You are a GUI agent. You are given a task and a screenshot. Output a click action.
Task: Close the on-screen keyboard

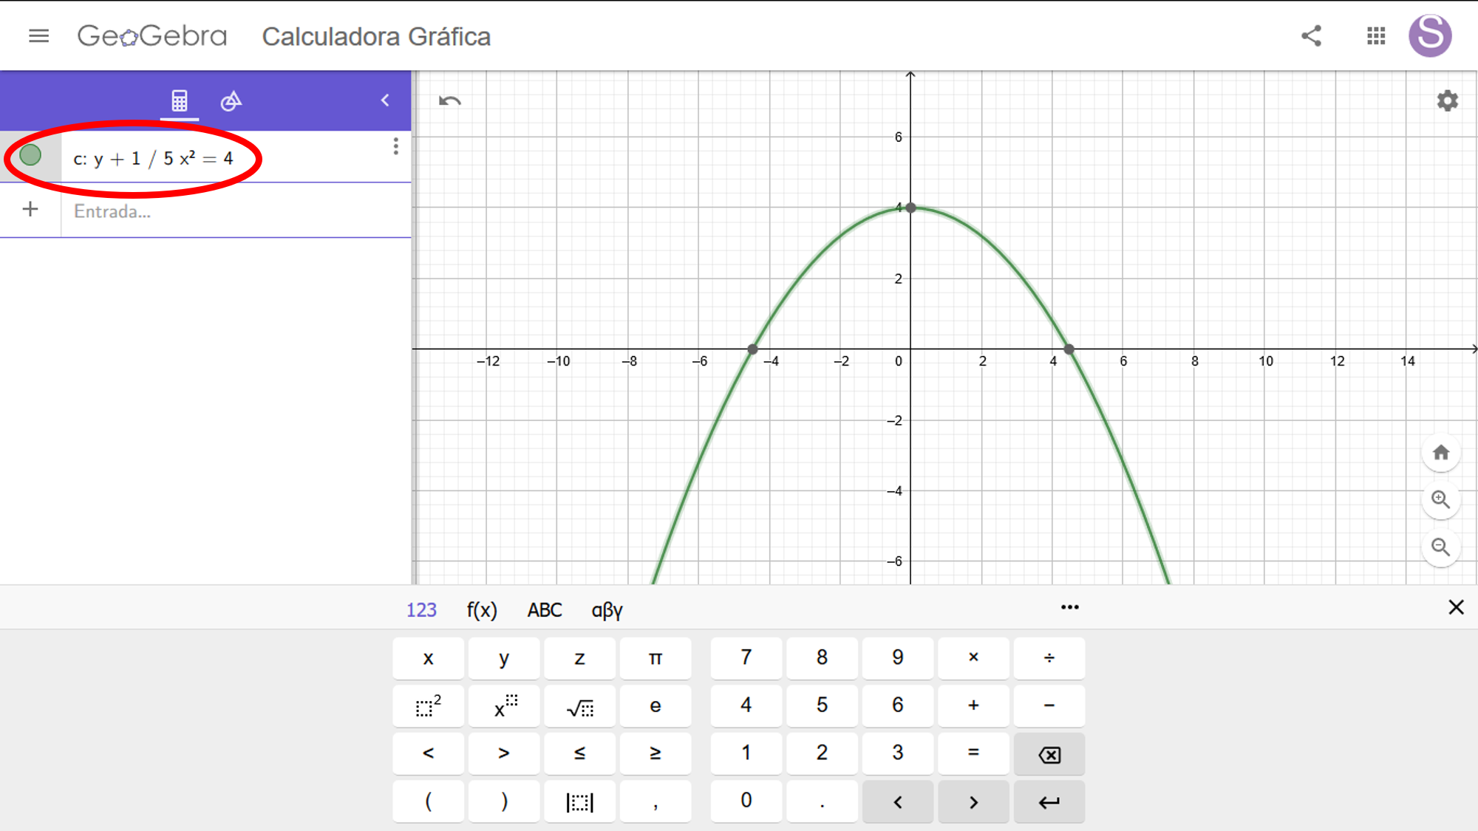tap(1456, 607)
